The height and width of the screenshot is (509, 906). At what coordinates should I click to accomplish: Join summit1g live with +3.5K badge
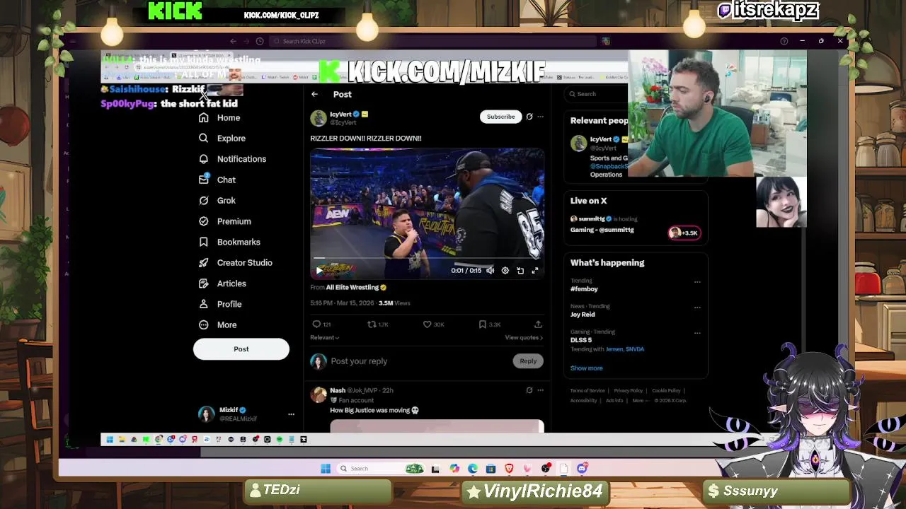(684, 233)
